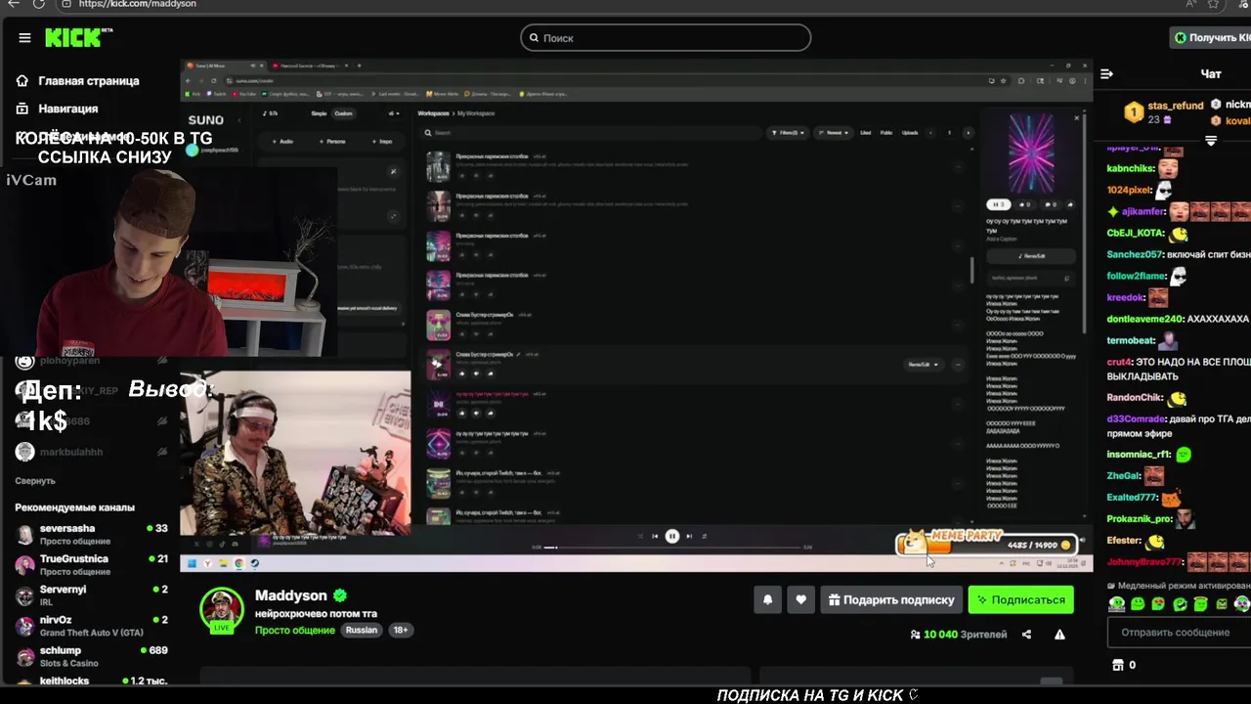
Task: Pause playback in the streamed Suno player
Action: click(x=672, y=536)
